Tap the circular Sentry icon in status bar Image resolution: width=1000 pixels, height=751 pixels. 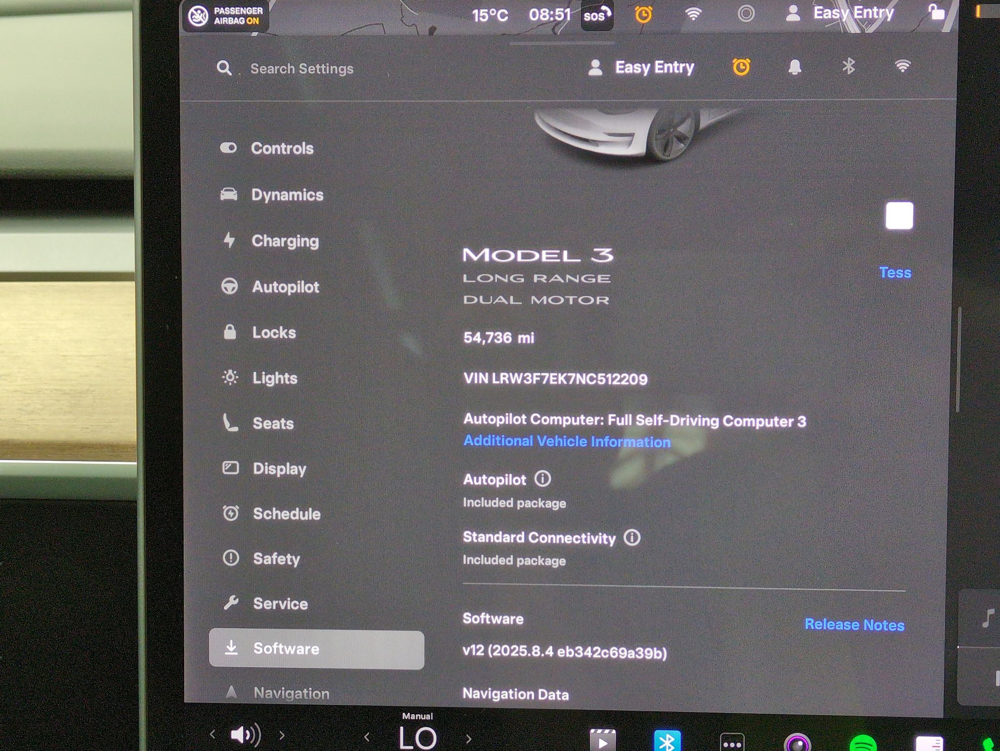pos(746,13)
